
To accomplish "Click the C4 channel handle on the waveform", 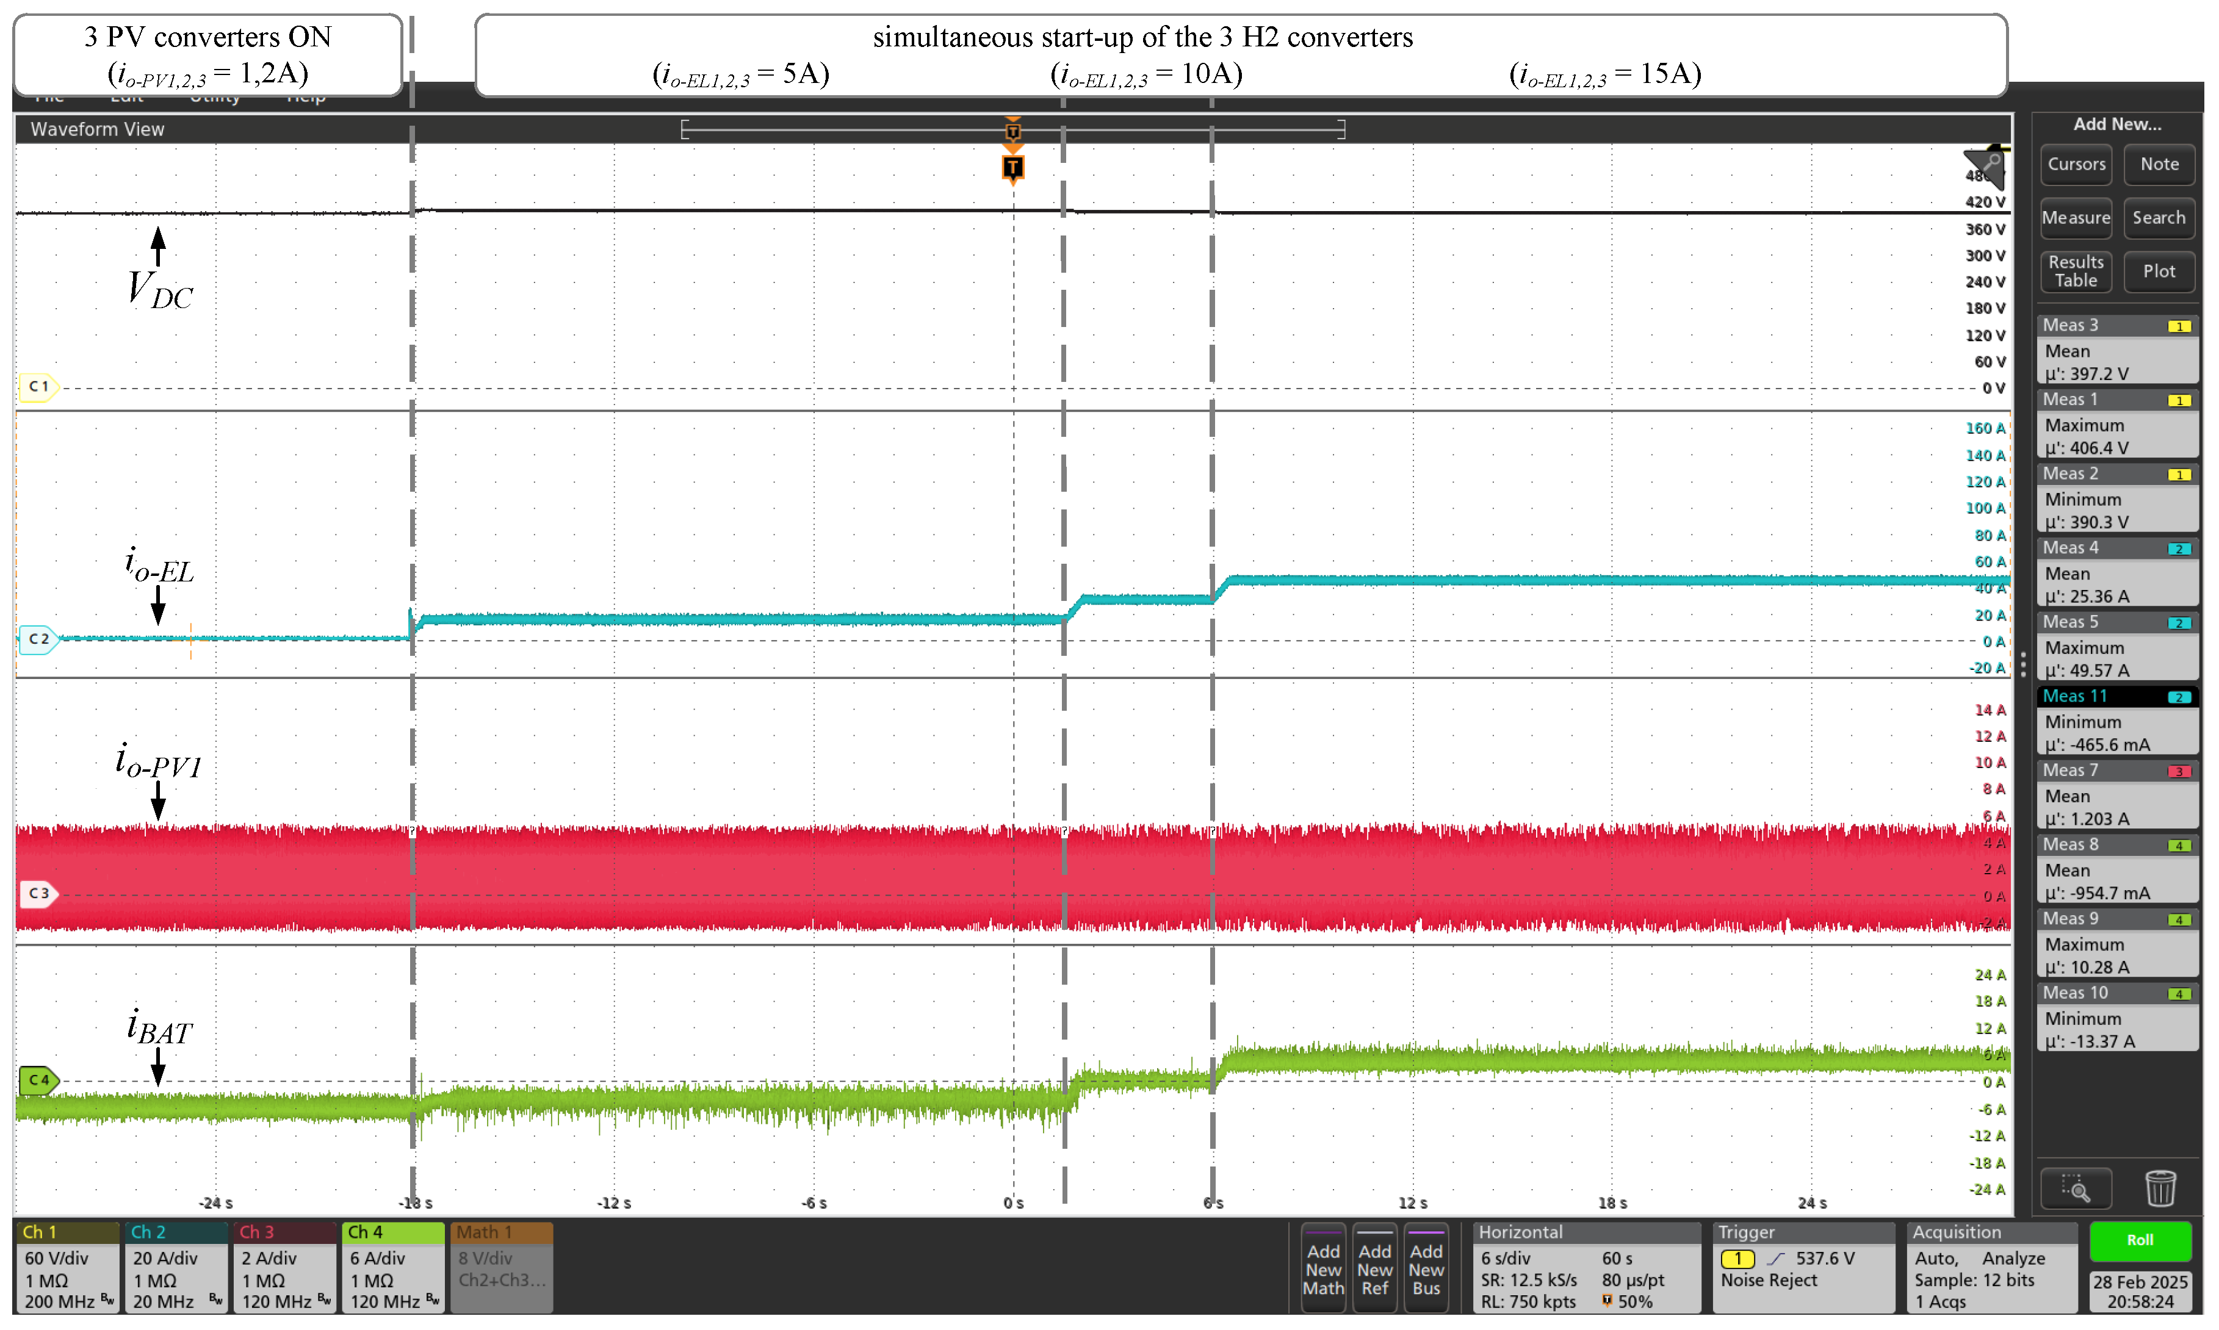I will tap(38, 1081).
